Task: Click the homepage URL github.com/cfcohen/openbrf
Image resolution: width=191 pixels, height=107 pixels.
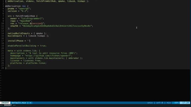Action: (x=48, y=56)
